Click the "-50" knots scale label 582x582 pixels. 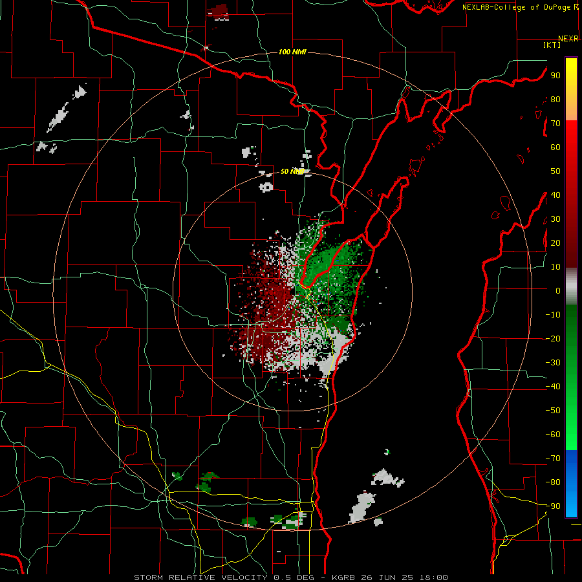(x=553, y=410)
